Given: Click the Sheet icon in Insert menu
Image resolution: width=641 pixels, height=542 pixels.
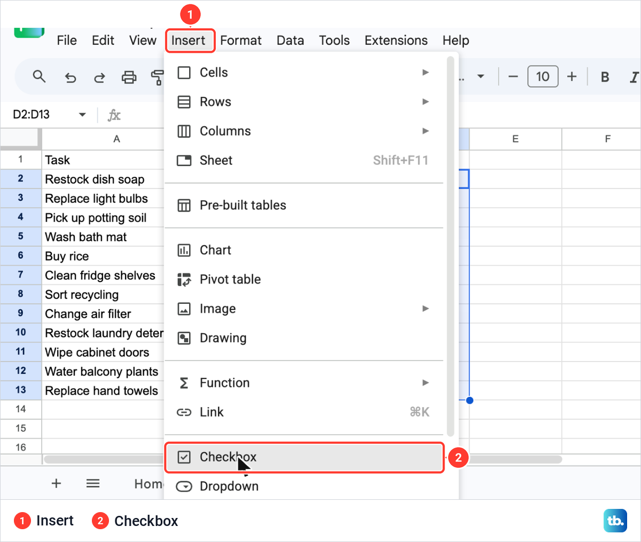Looking at the screenshot, I should [184, 160].
